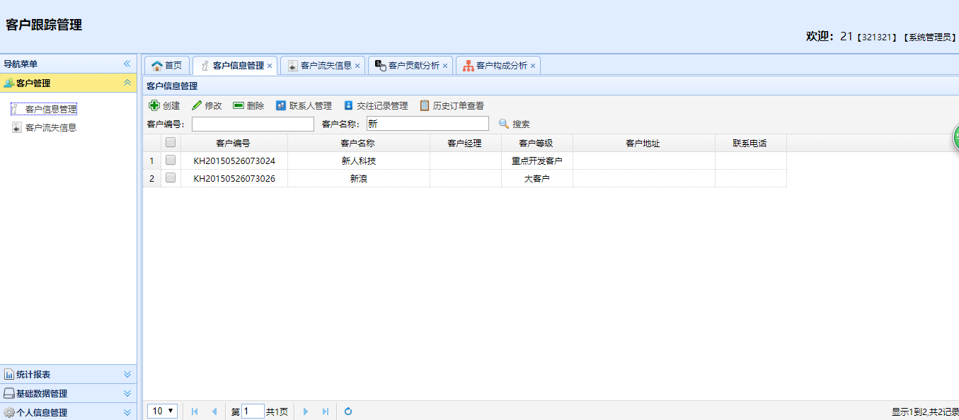The width and height of the screenshot is (959, 420).
Task: Select 客户信息管理 in the sidebar tree
Action: tap(51, 109)
